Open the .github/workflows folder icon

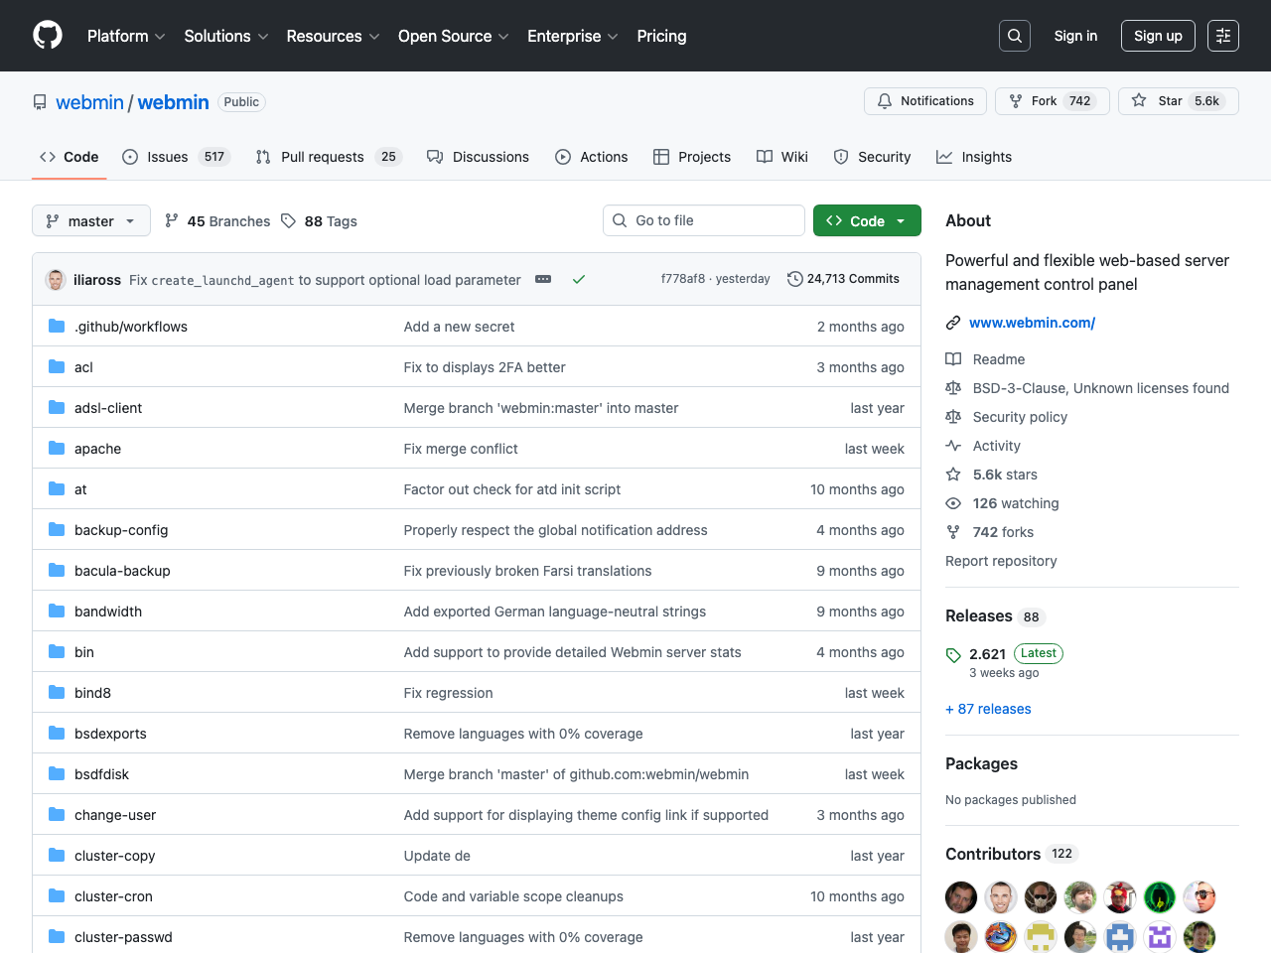pos(56,326)
